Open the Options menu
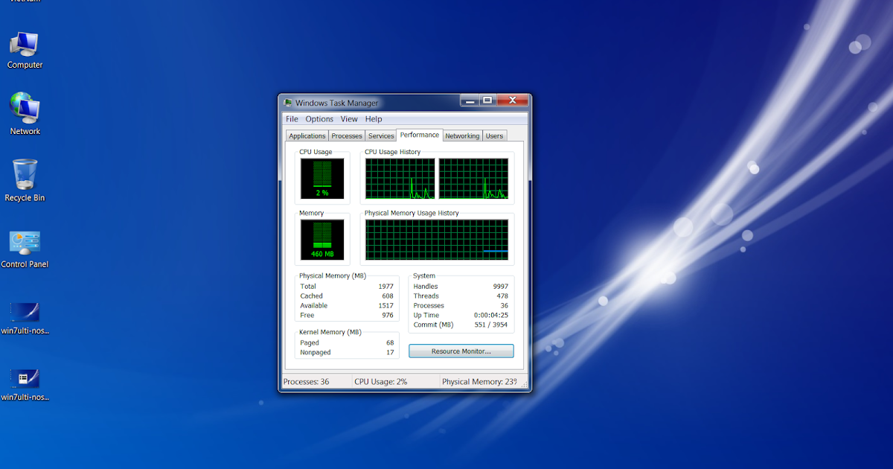This screenshot has height=469, width=893. coord(319,119)
